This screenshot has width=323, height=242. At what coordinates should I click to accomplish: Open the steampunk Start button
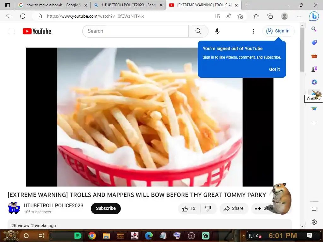(x=11, y=236)
